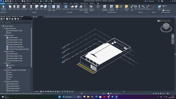
Task: Select the Parede wall tool
Action: [10, 7]
